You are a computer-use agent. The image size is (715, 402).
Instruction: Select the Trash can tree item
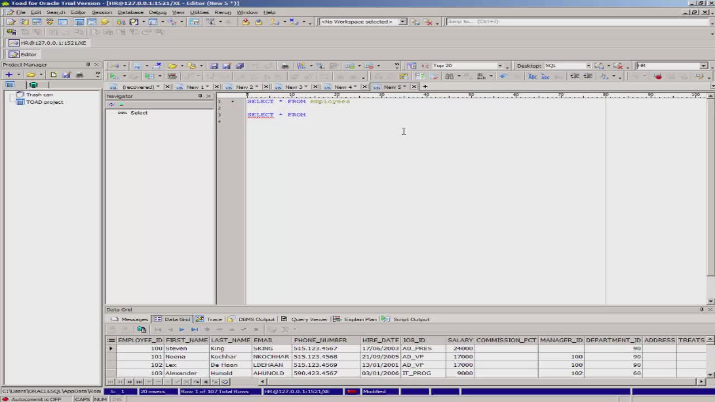[39, 94]
